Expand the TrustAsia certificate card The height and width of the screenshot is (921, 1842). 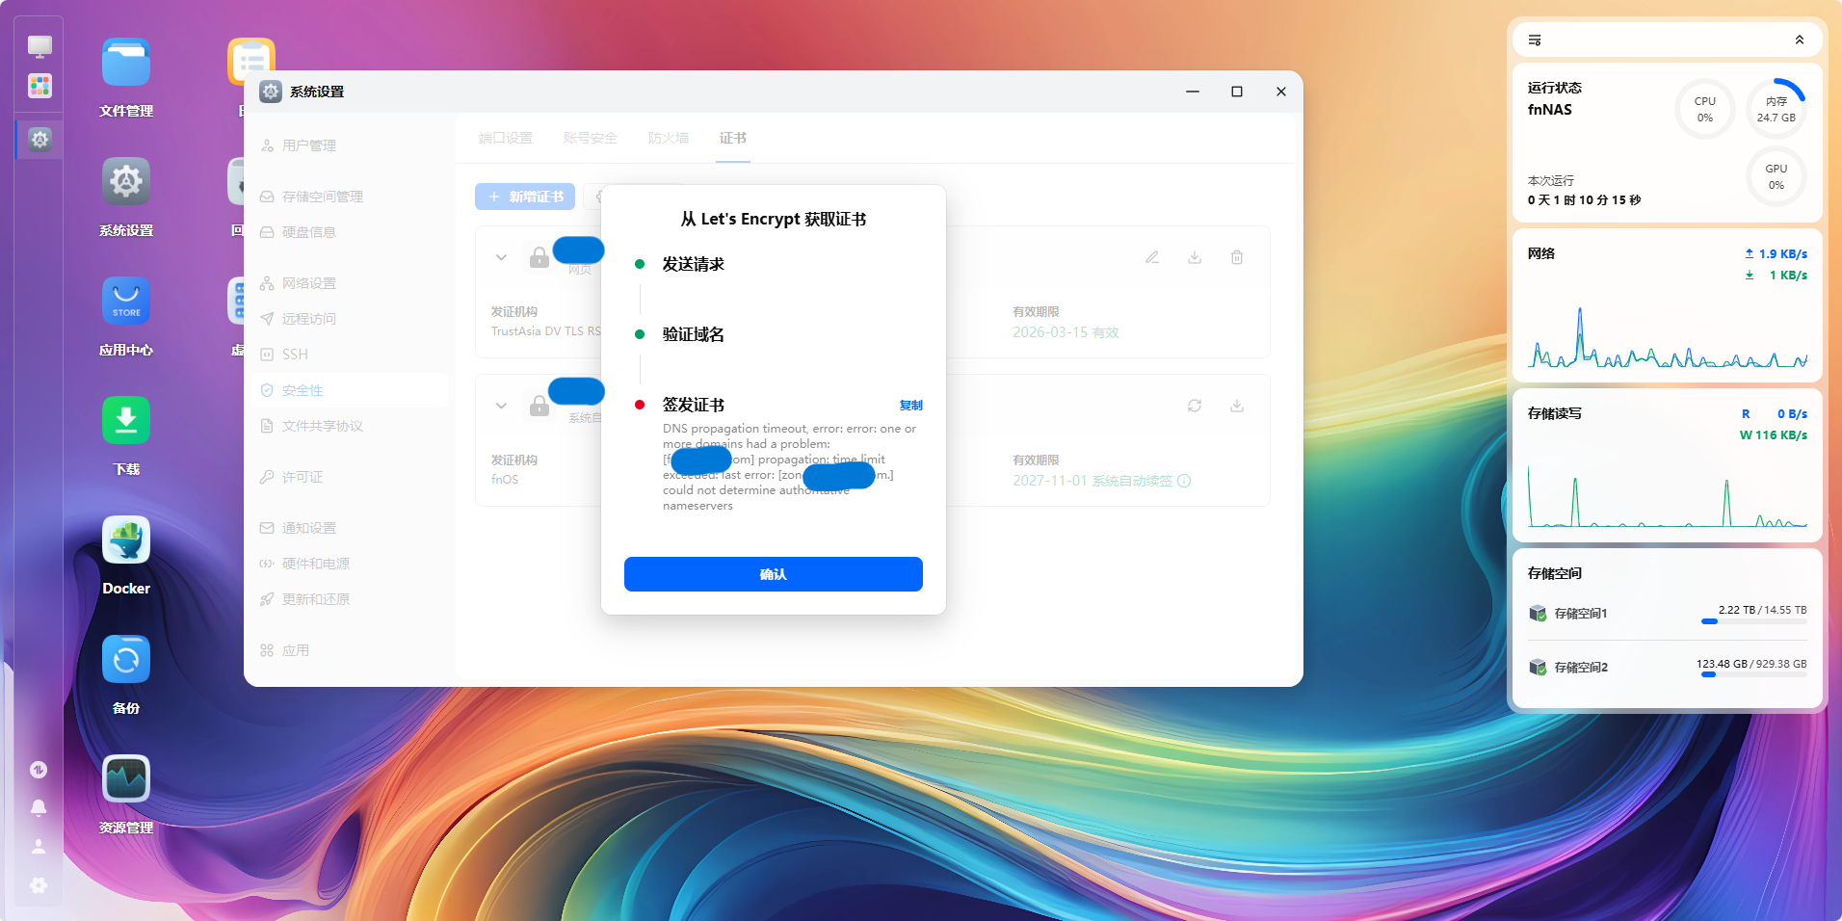pyautogui.click(x=501, y=257)
